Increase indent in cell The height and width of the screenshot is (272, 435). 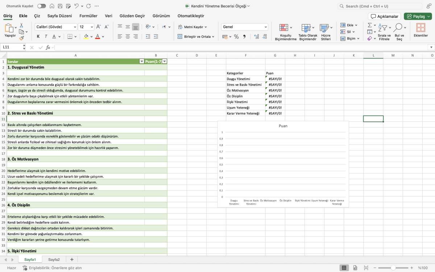pos(156,36)
